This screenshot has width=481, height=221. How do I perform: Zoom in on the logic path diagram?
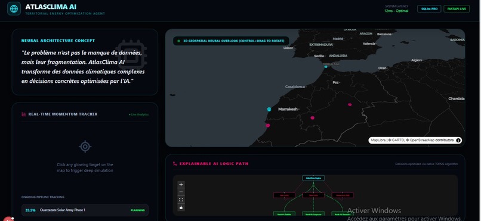(181, 184)
